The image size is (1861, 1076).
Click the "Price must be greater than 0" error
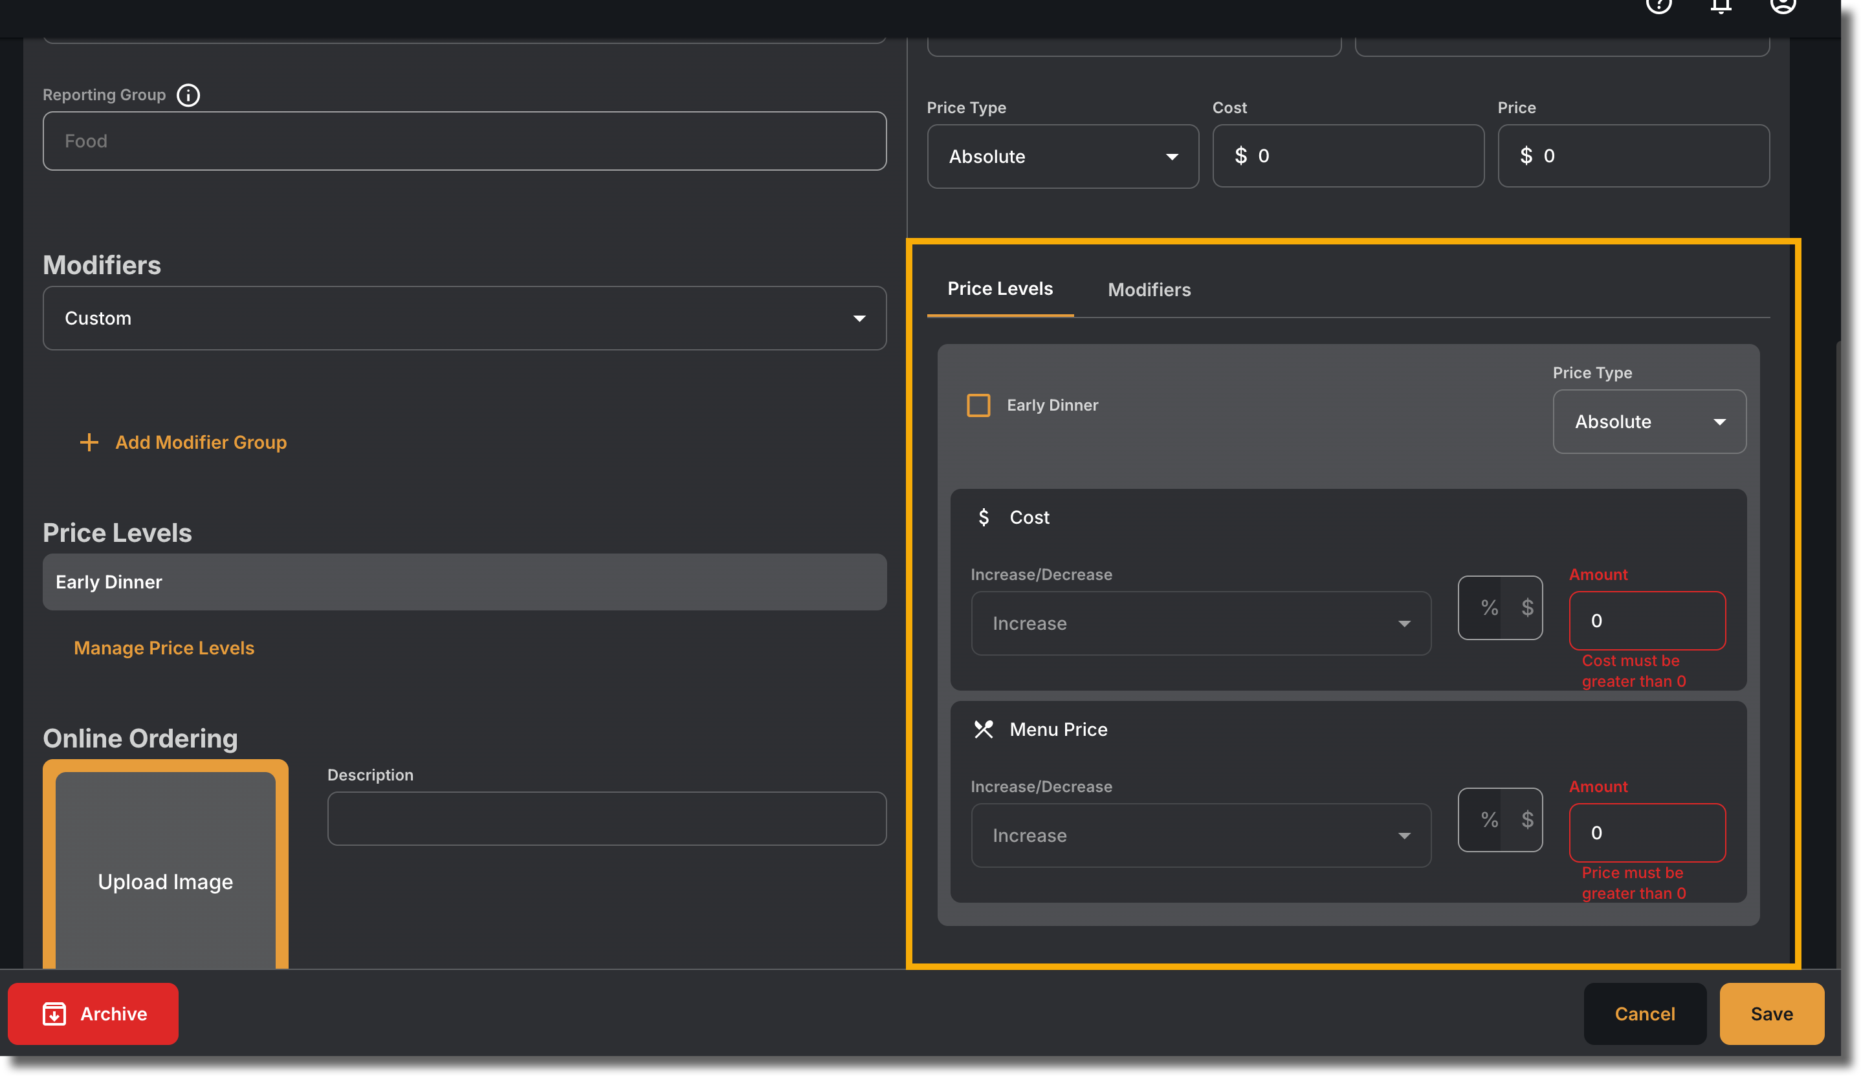pyautogui.click(x=1633, y=883)
